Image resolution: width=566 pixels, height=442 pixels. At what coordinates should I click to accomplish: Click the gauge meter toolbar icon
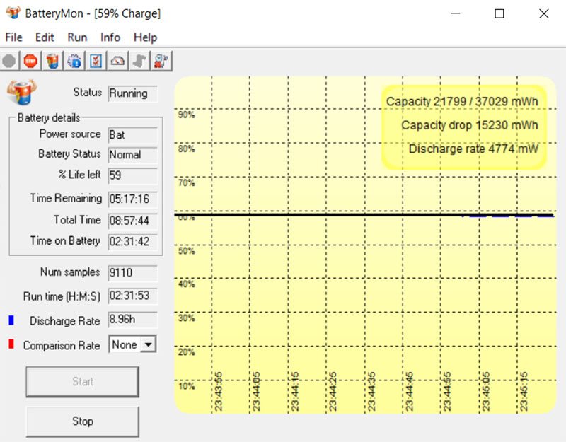pos(117,61)
